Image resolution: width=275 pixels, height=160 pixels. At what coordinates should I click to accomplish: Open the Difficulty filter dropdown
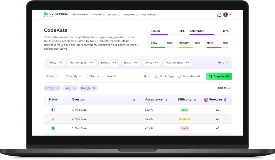(74, 76)
